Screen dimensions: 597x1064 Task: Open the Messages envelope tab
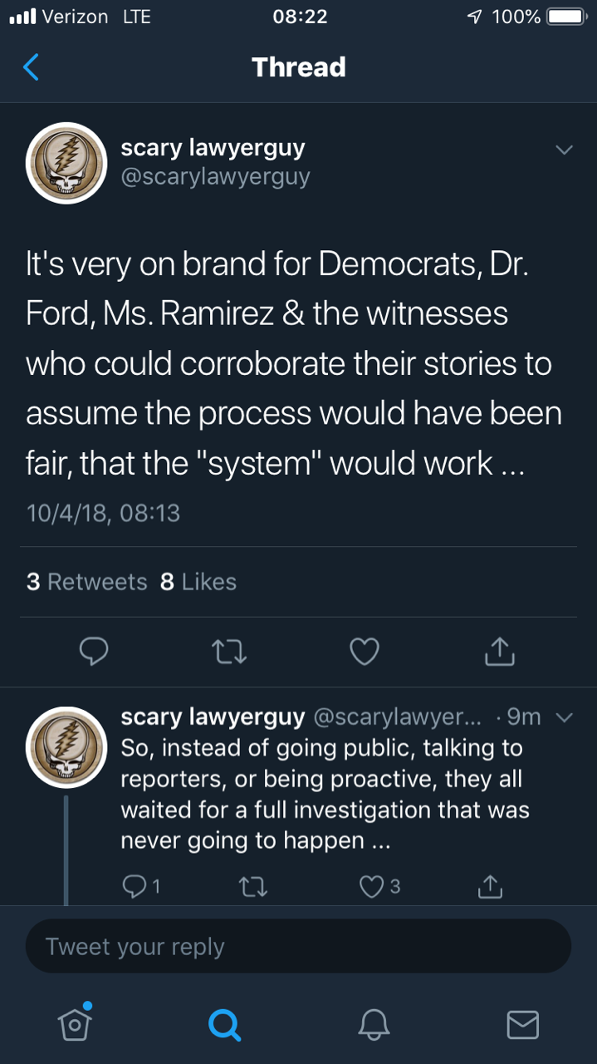[x=522, y=1024]
